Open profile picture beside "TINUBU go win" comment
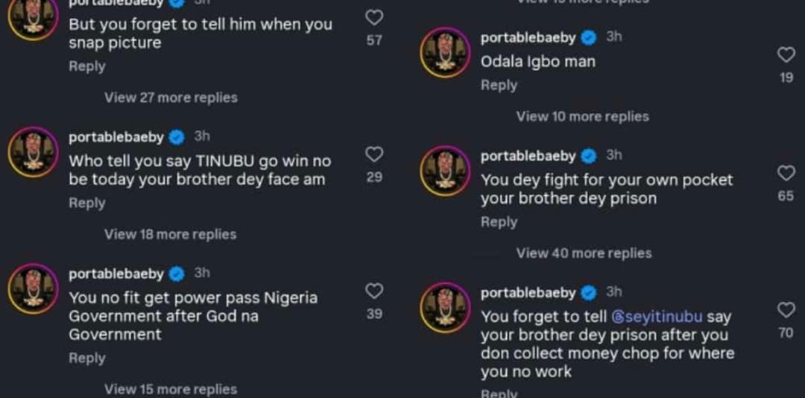Image resolution: width=805 pixels, height=398 pixels. (x=33, y=152)
